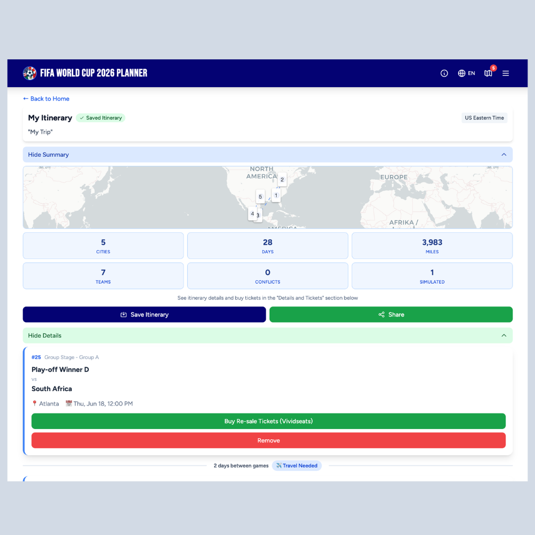This screenshot has height=535, width=535.
Task: Share the itinerary with the green Share button
Action: click(x=391, y=315)
